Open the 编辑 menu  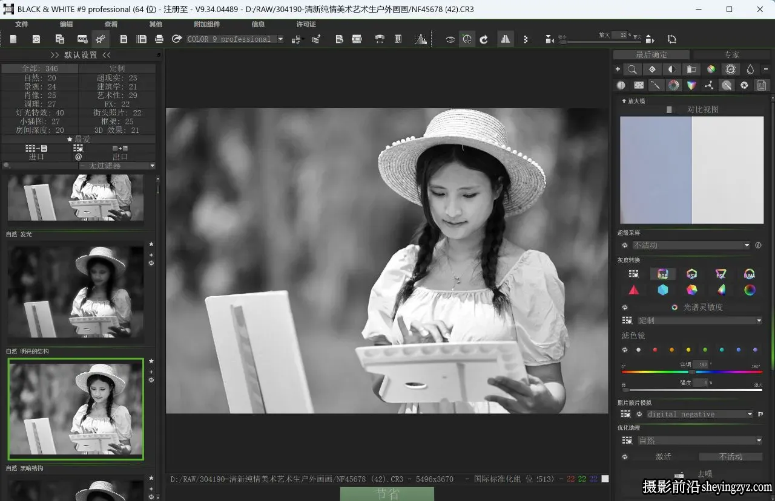(67, 24)
